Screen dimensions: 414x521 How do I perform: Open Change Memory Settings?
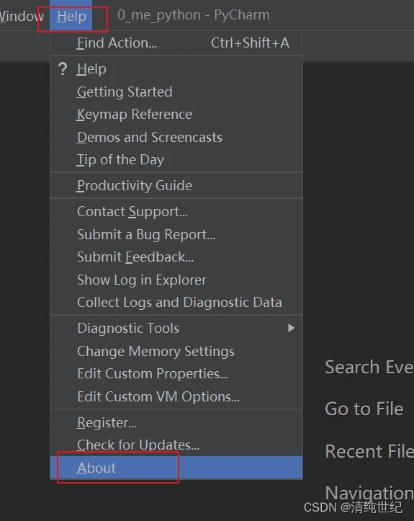pos(176,351)
